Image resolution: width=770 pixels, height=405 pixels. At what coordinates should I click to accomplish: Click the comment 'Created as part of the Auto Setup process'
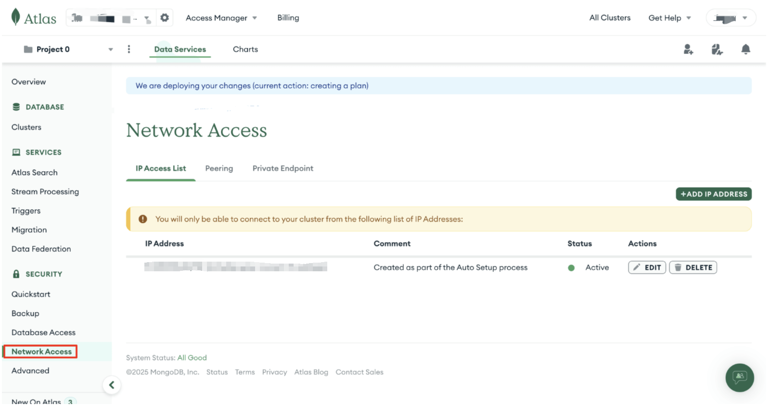coord(450,267)
